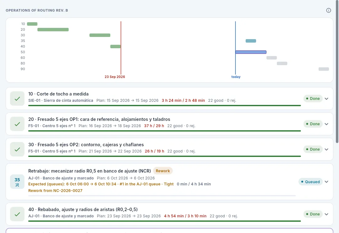The height and width of the screenshot is (233, 339).
Task: Click the checkmark icon of operation 20
Action: pyautogui.click(x=17, y=124)
